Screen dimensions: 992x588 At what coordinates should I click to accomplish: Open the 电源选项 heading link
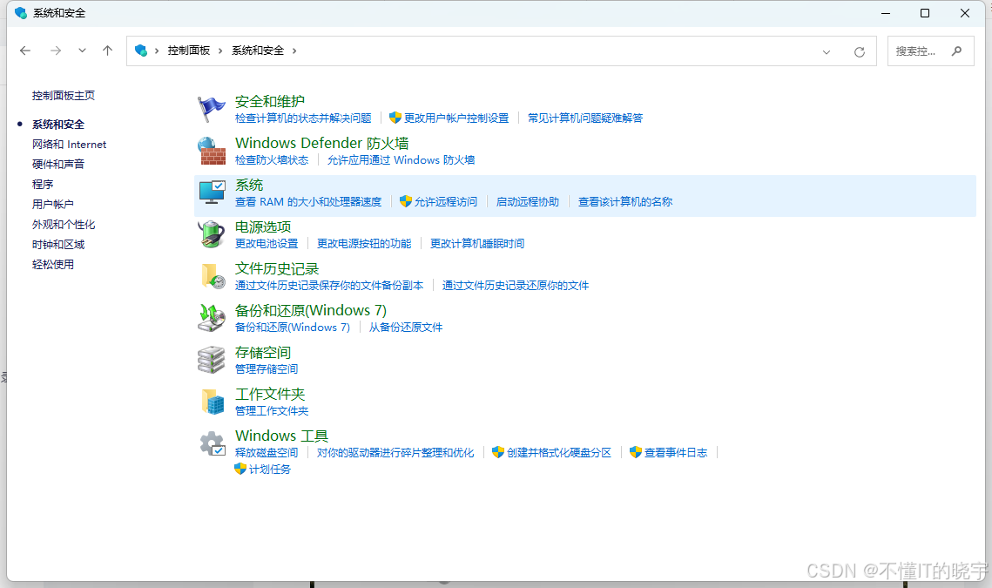(x=263, y=226)
